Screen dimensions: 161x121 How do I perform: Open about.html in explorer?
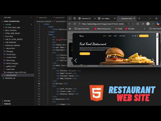pos(11,48)
